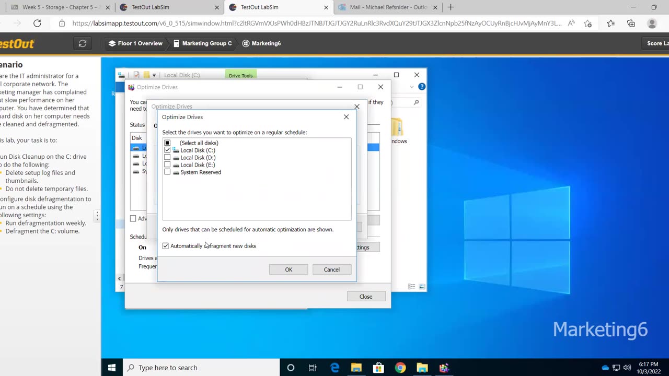The height and width of the screenshot is (376, 669).
Task: Click the Optimize Drives taskbar icon
Action: point(444,368)
